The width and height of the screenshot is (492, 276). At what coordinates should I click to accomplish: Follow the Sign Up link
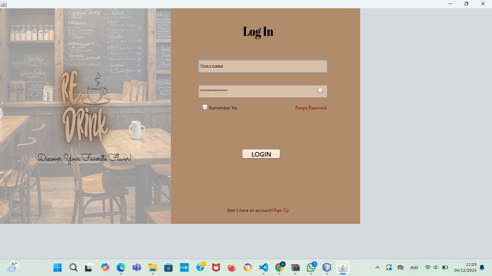(281, 210)
